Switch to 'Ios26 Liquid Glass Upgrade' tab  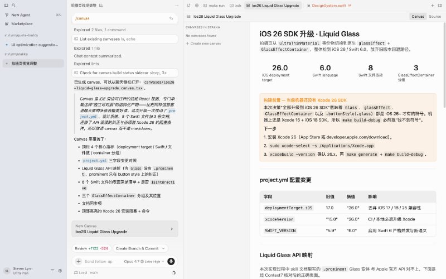[273, 6]
